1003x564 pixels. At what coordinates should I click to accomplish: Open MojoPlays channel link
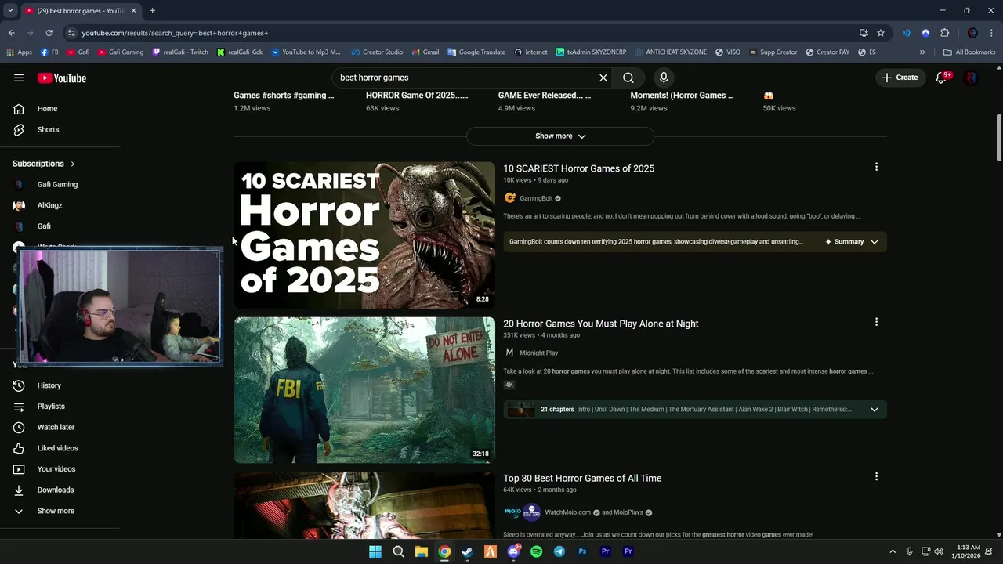click(628, 512)
